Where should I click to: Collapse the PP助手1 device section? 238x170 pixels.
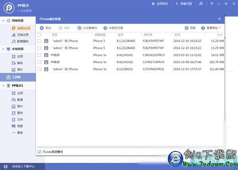3,86
